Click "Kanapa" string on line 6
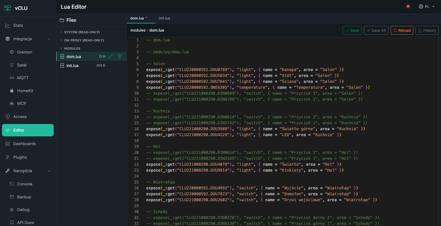Viewport: 441px width, 226px height. coord(289,70)
